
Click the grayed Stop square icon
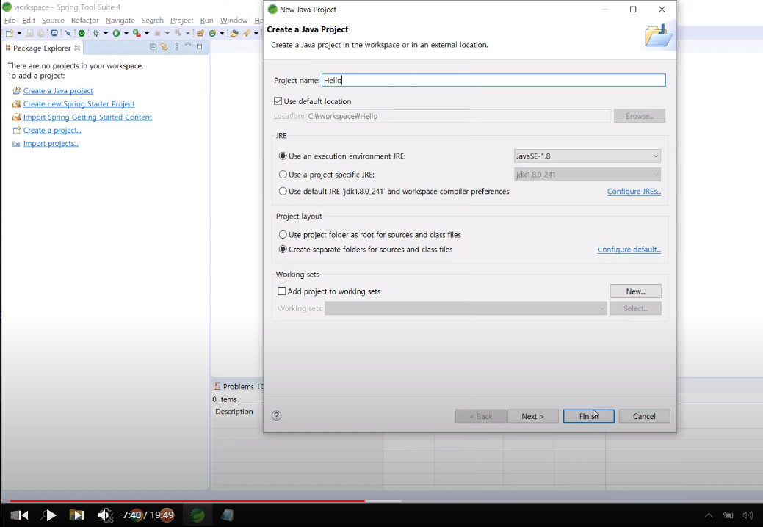click(x=157, y=34)
